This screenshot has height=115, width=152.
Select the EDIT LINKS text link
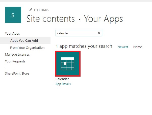tap(41, 10)
